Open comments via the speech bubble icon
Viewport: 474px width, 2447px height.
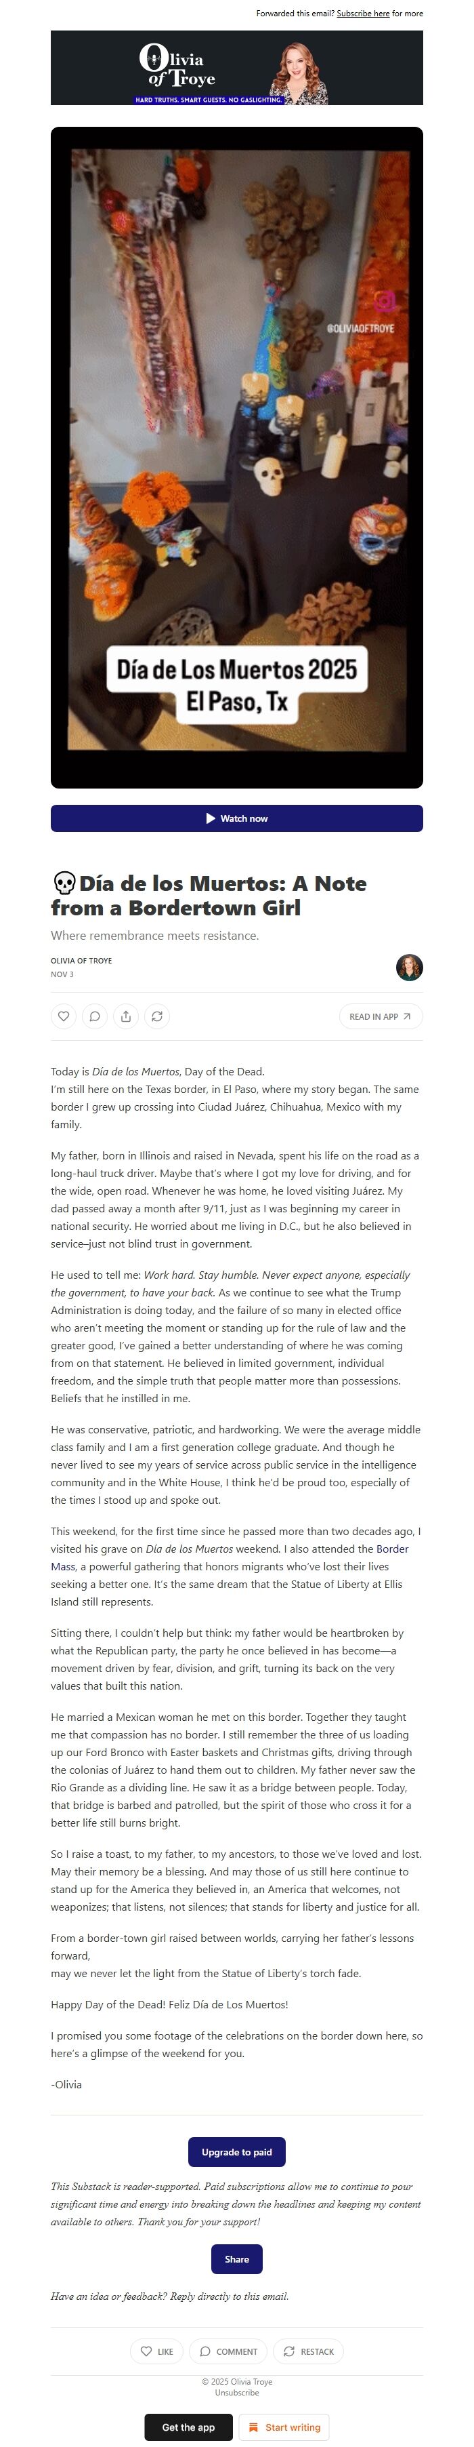point(95,1016)
